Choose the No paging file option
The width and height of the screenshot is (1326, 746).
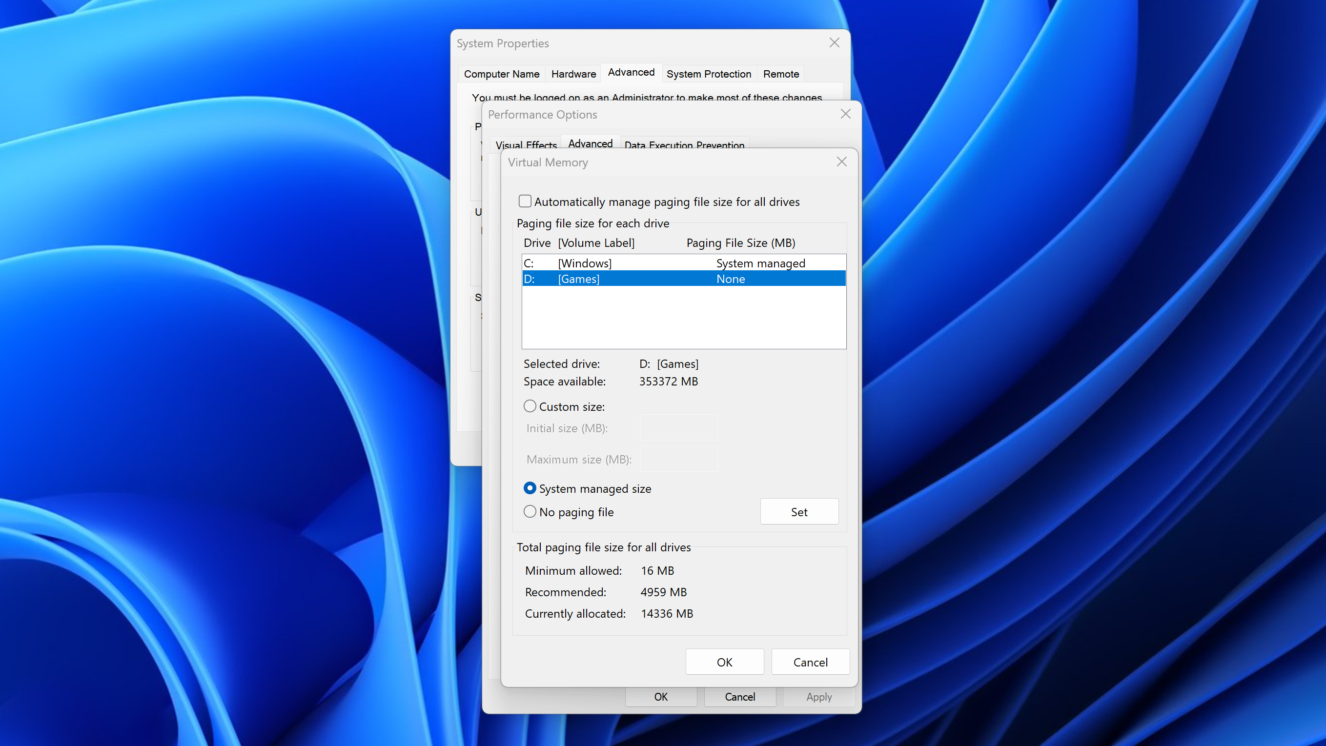[530, 511]
